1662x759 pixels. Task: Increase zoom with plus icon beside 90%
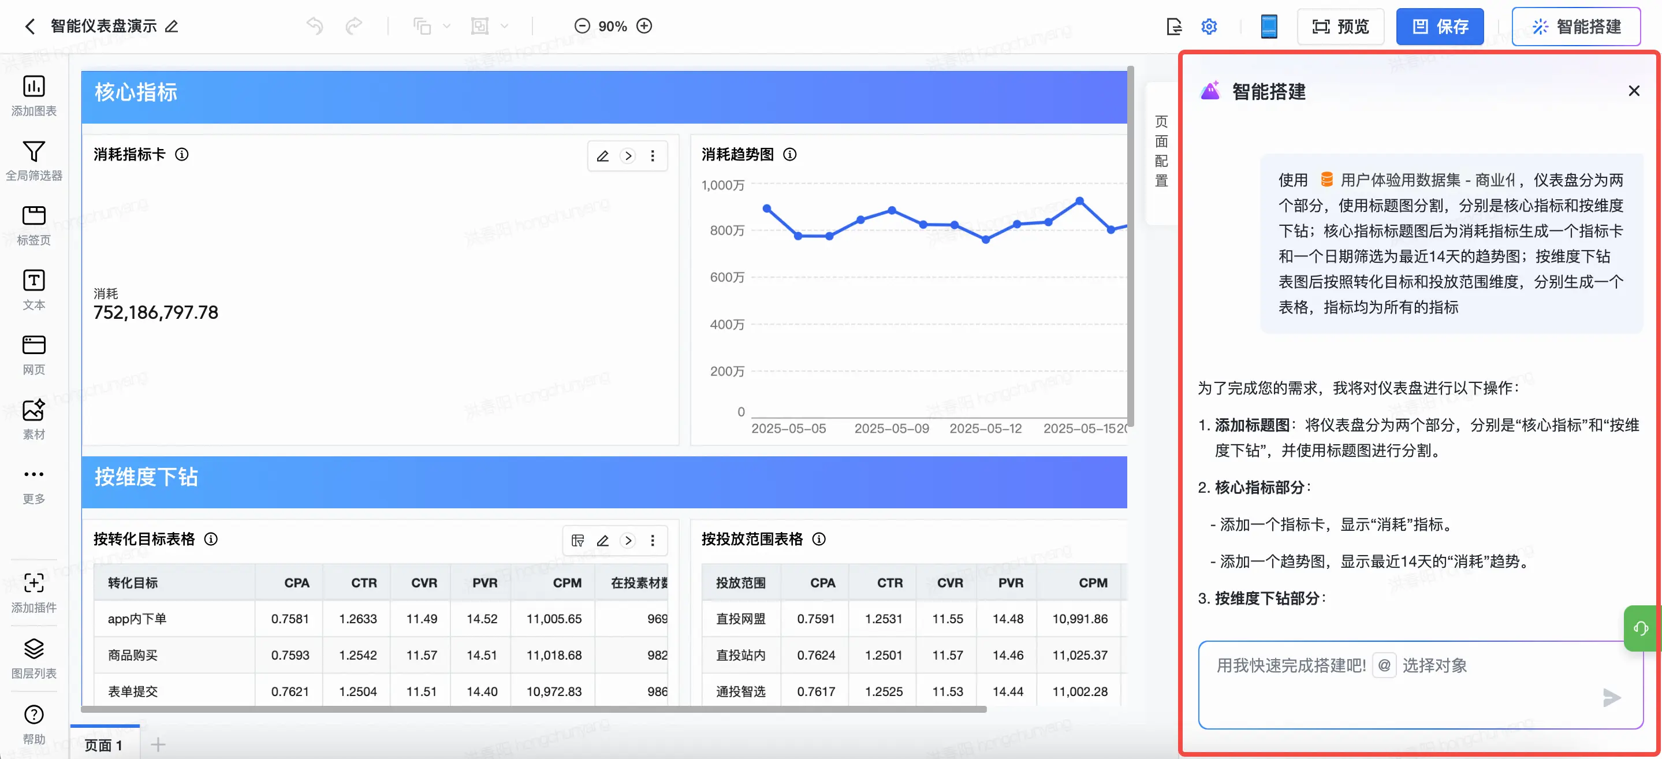click(644, 27)
